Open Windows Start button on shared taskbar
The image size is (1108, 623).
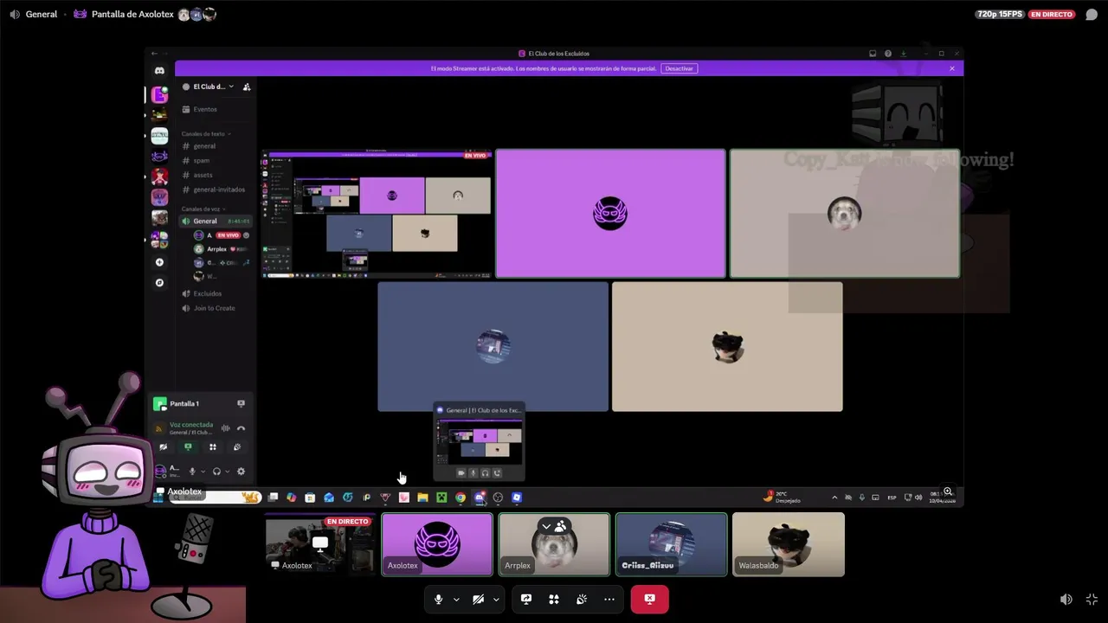[x=158, y=498]
